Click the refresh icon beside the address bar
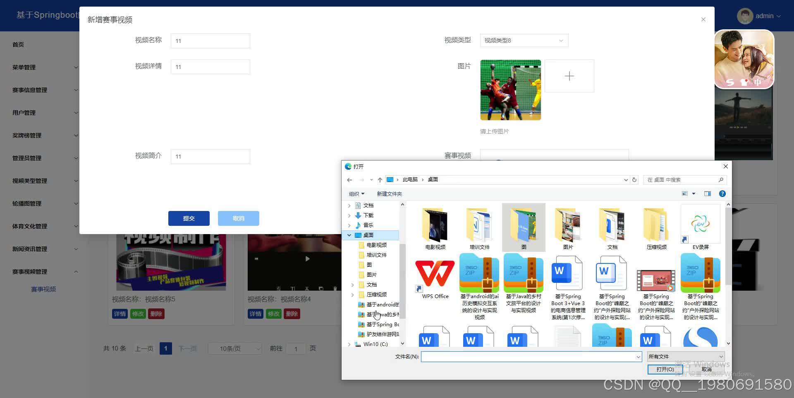The width and height of the screenshot is (794, 398). coord(634,180)
